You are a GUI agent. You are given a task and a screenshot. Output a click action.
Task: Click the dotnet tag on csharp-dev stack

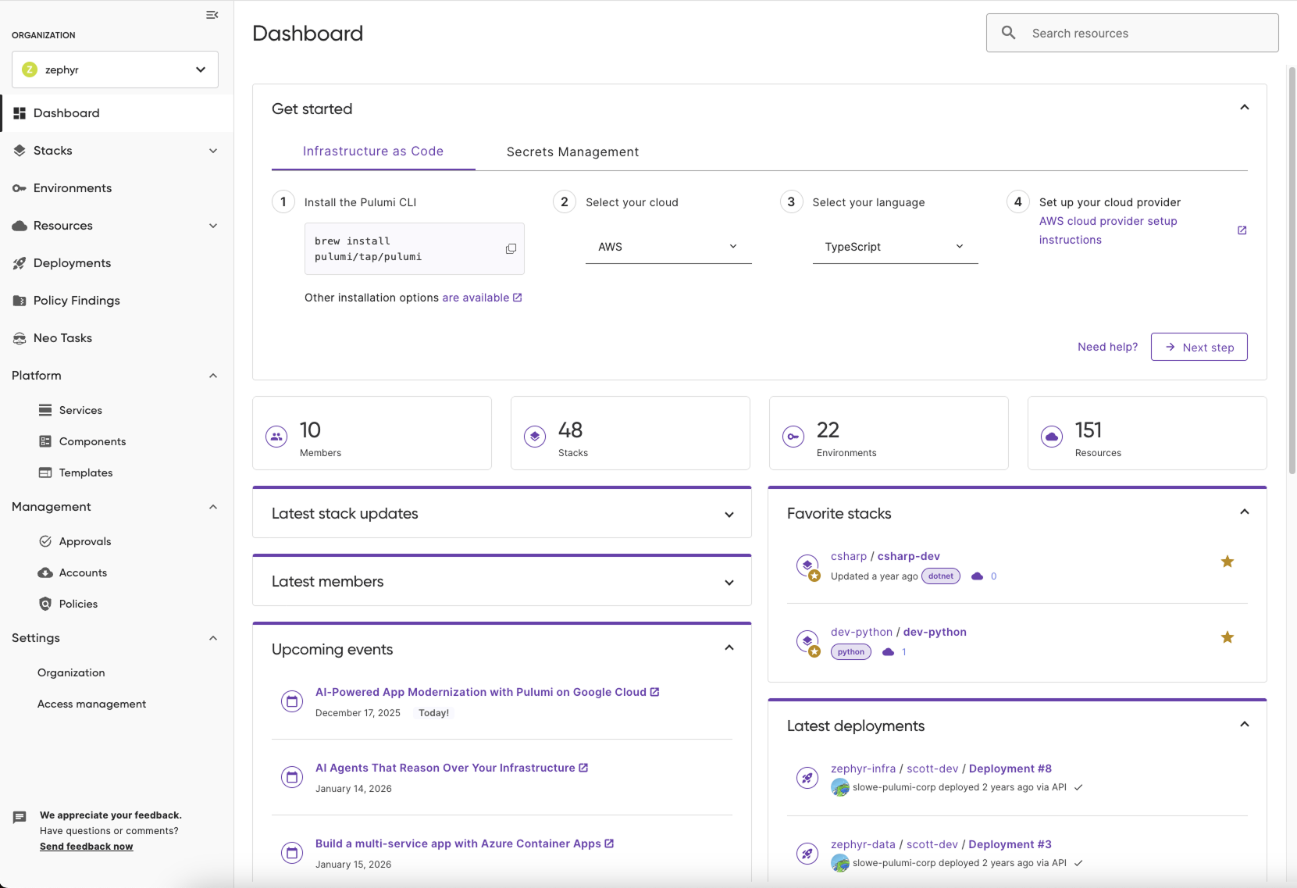click(x=941, y=576)
